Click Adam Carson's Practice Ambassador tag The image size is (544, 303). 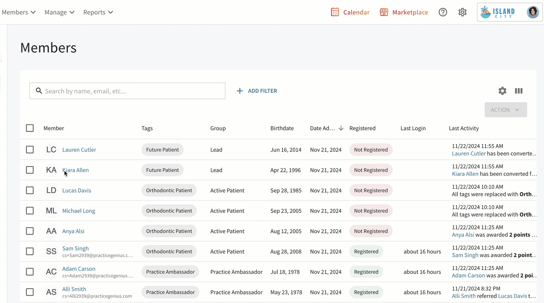[x=170, y=272]
